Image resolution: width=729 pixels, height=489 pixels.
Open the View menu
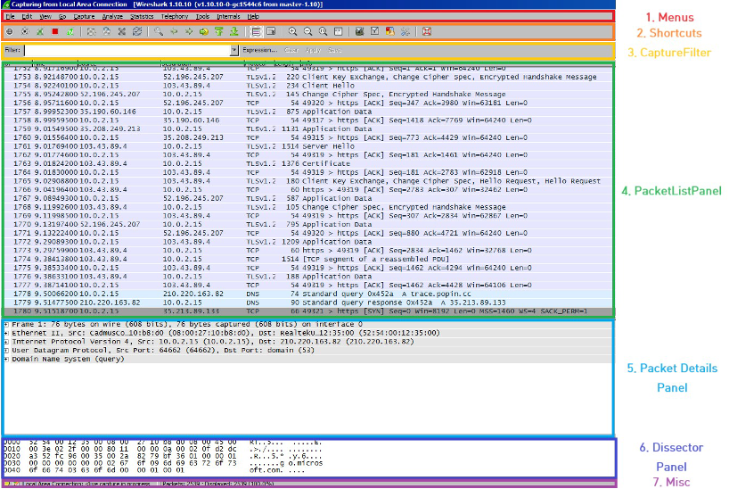45,16
